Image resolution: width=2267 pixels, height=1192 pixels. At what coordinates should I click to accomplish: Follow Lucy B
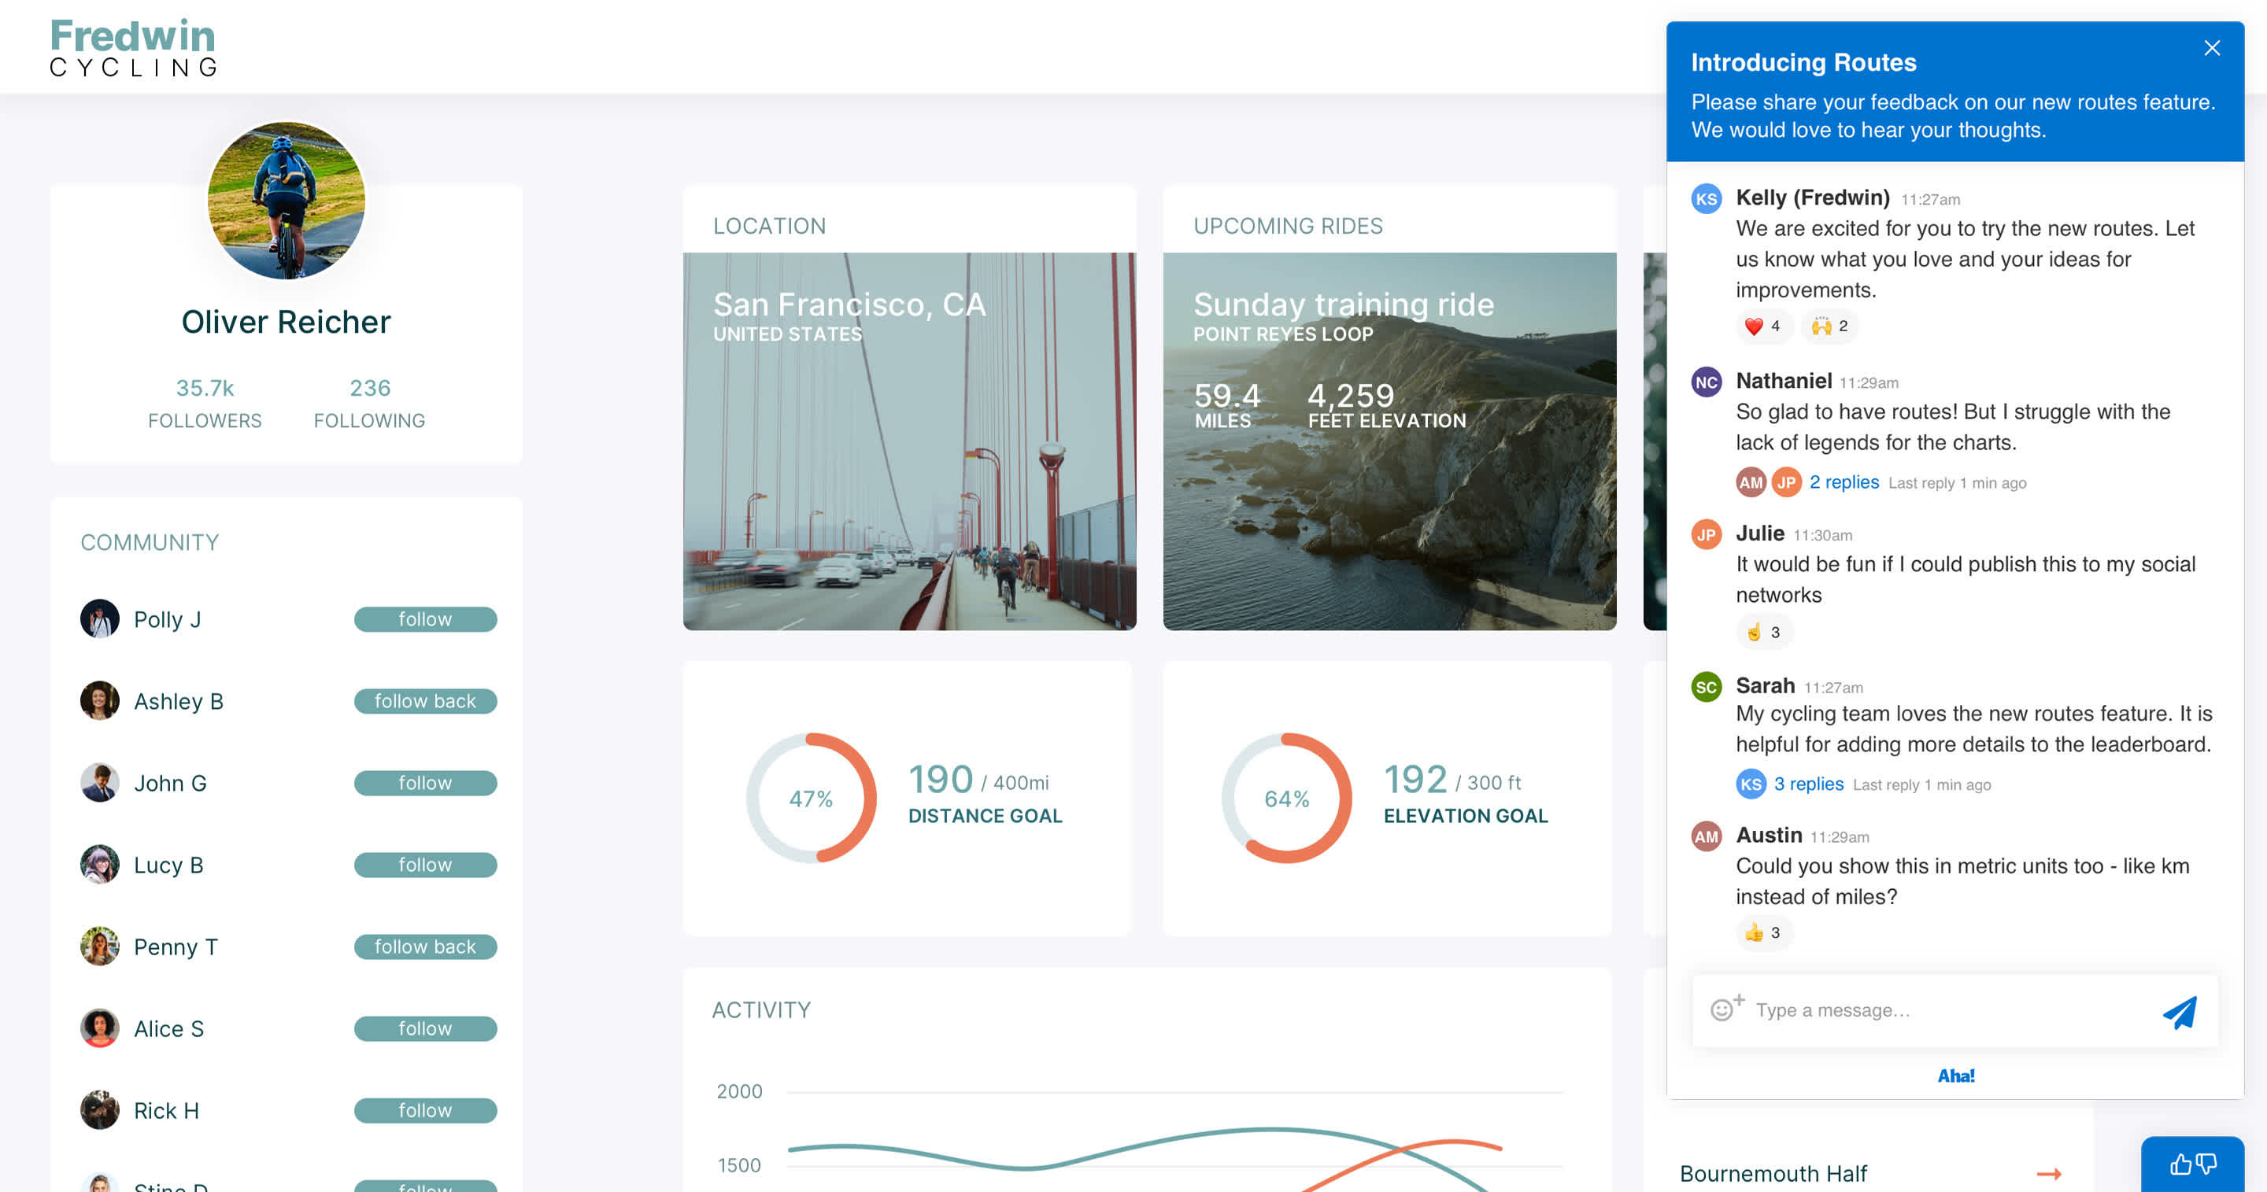(x=425, y=865)
